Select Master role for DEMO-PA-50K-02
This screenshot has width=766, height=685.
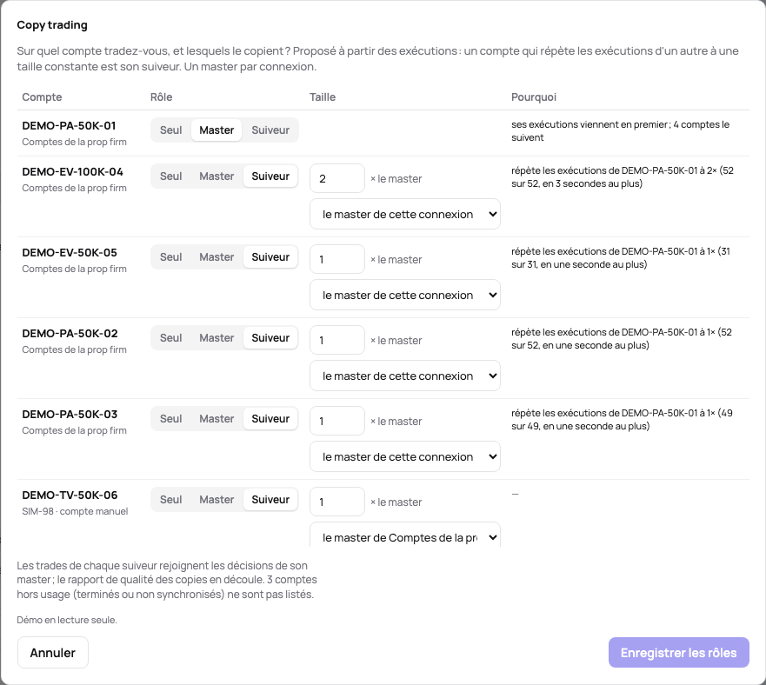(216, 337)
